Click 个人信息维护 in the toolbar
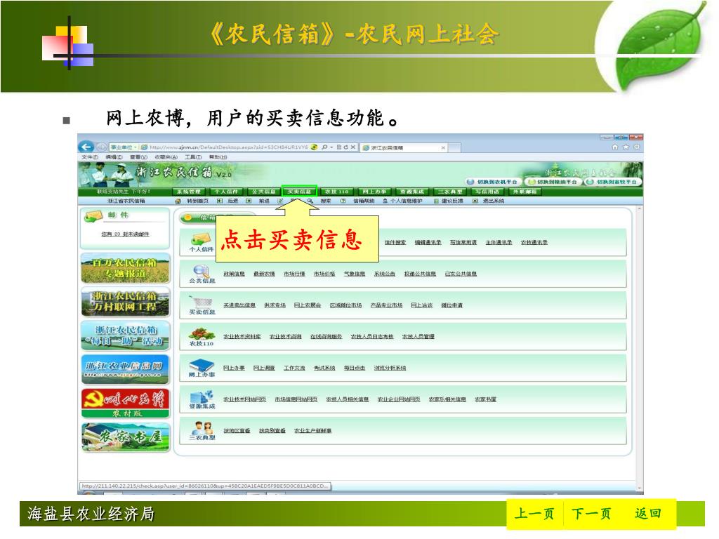Image resolution: width=719 pixels, height=539 pixels. pos(402,201)
